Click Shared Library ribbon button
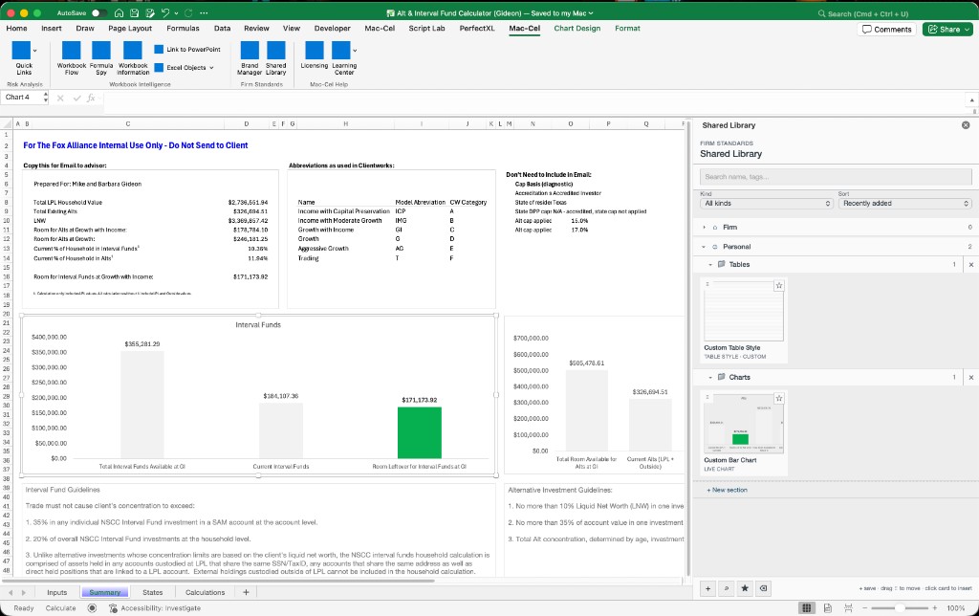 (x=275, y=58)
